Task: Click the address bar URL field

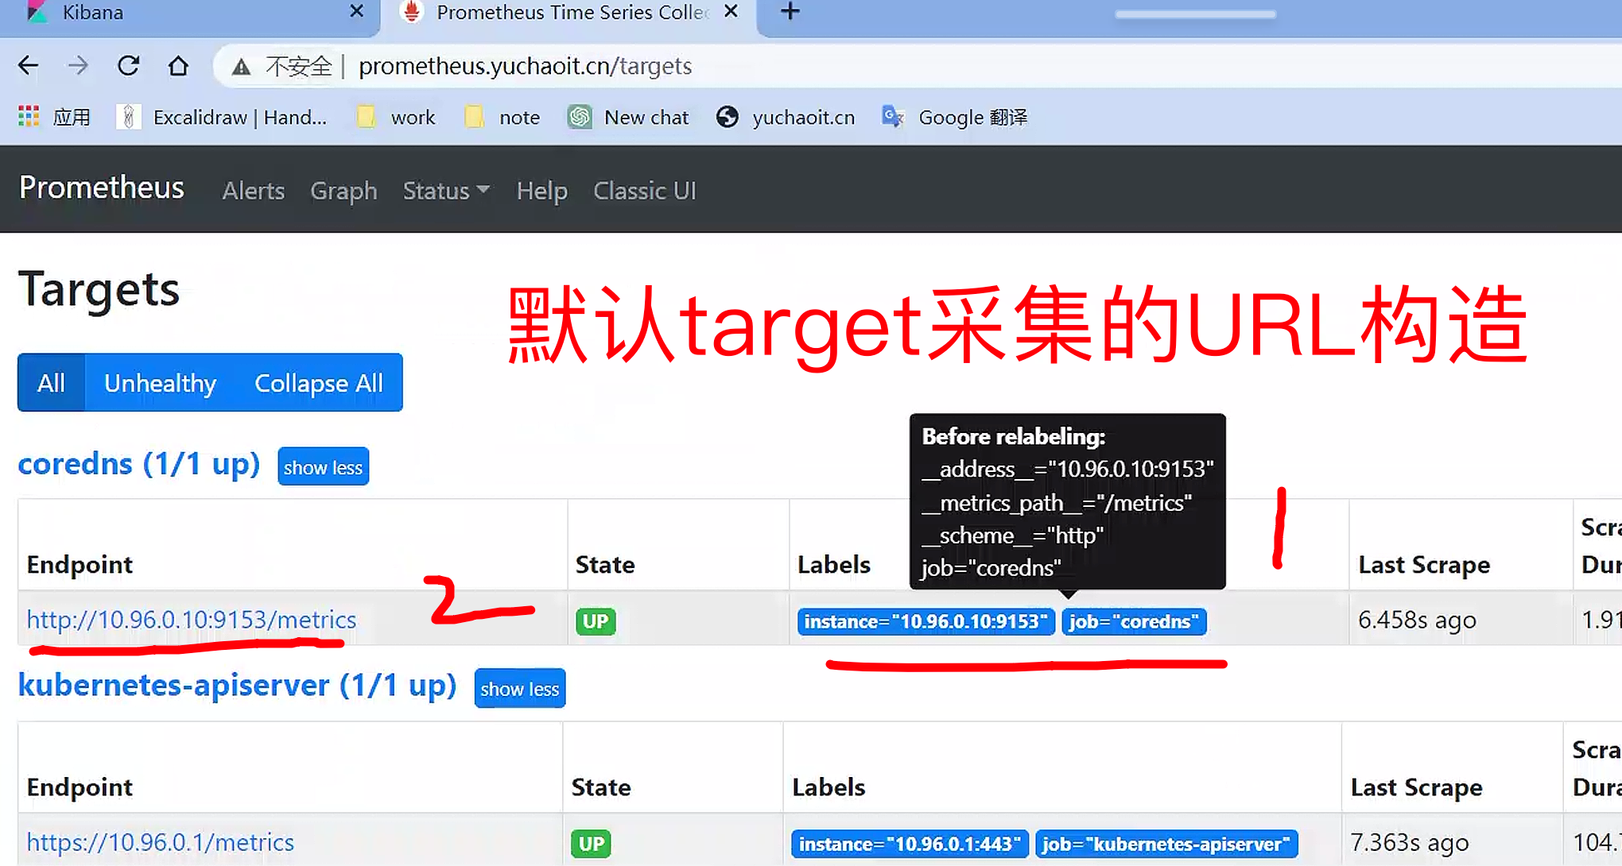Action: click(525, 66)
